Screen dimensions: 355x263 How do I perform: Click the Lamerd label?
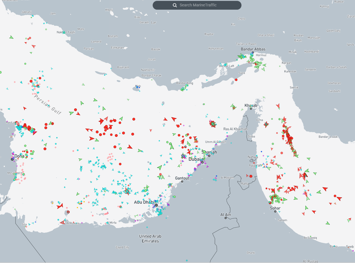pos(96,42)
